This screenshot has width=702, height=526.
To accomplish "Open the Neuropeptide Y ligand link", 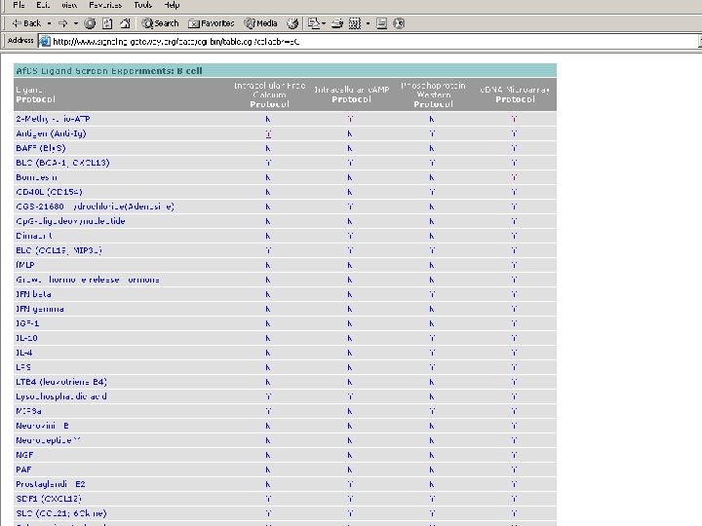I will click(49, 440).
